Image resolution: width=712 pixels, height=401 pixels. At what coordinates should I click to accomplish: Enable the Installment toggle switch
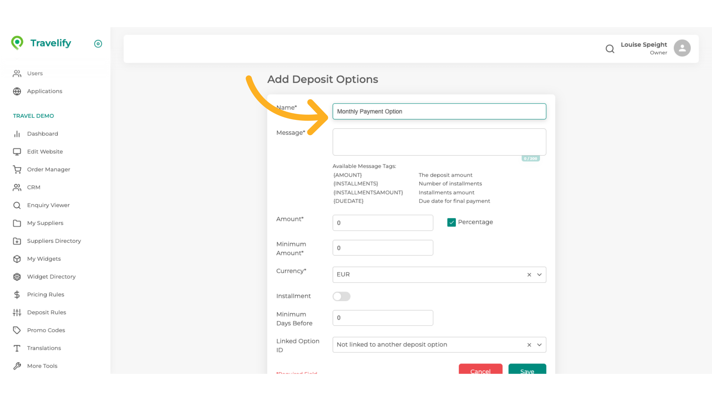pyautogui.click(x=341, y=296)
